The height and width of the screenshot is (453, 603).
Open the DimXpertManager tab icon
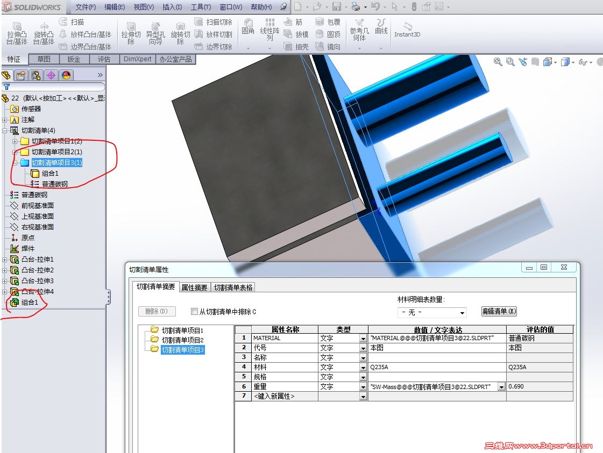coord(51,75)
